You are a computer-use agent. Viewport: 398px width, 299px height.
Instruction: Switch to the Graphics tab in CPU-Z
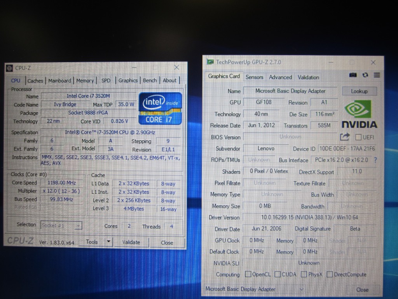click(x=128, y=80)
